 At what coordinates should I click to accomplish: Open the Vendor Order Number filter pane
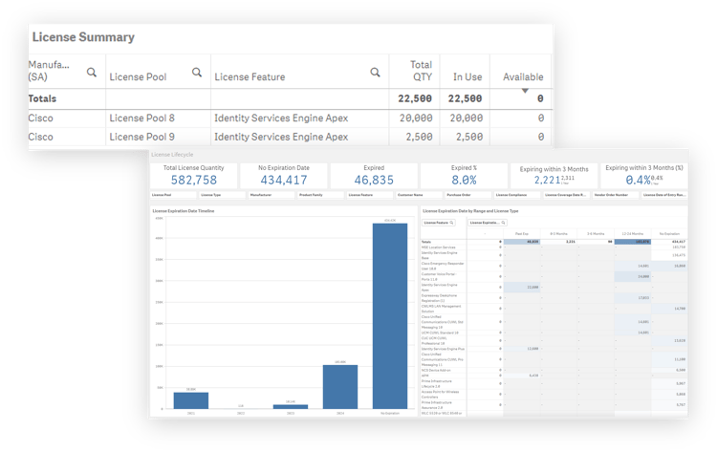[616, 195]
